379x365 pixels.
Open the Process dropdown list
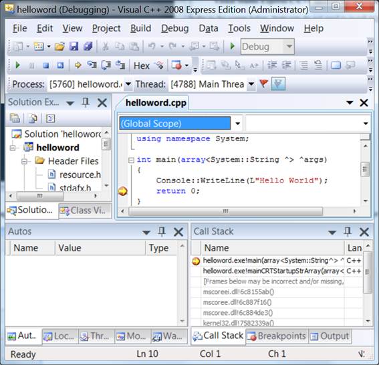(128, 84)
